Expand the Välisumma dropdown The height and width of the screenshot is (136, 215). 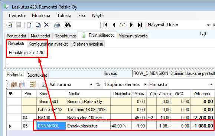point(91,84)
